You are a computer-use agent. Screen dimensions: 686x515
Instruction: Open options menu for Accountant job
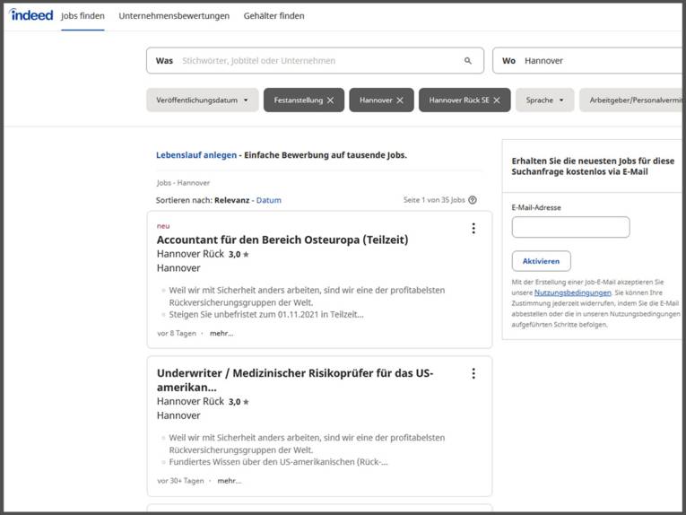click(x=473, y=229)
